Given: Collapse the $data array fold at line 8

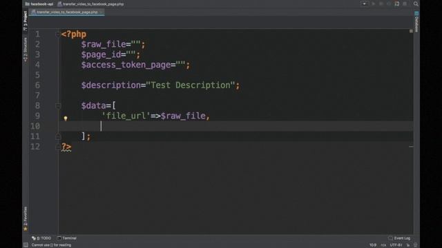Looking at the screenshot, I should coord(58,105).
